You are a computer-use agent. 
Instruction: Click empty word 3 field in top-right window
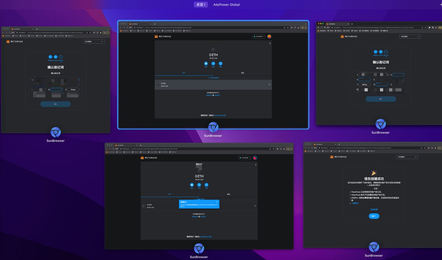coord(398,75)
